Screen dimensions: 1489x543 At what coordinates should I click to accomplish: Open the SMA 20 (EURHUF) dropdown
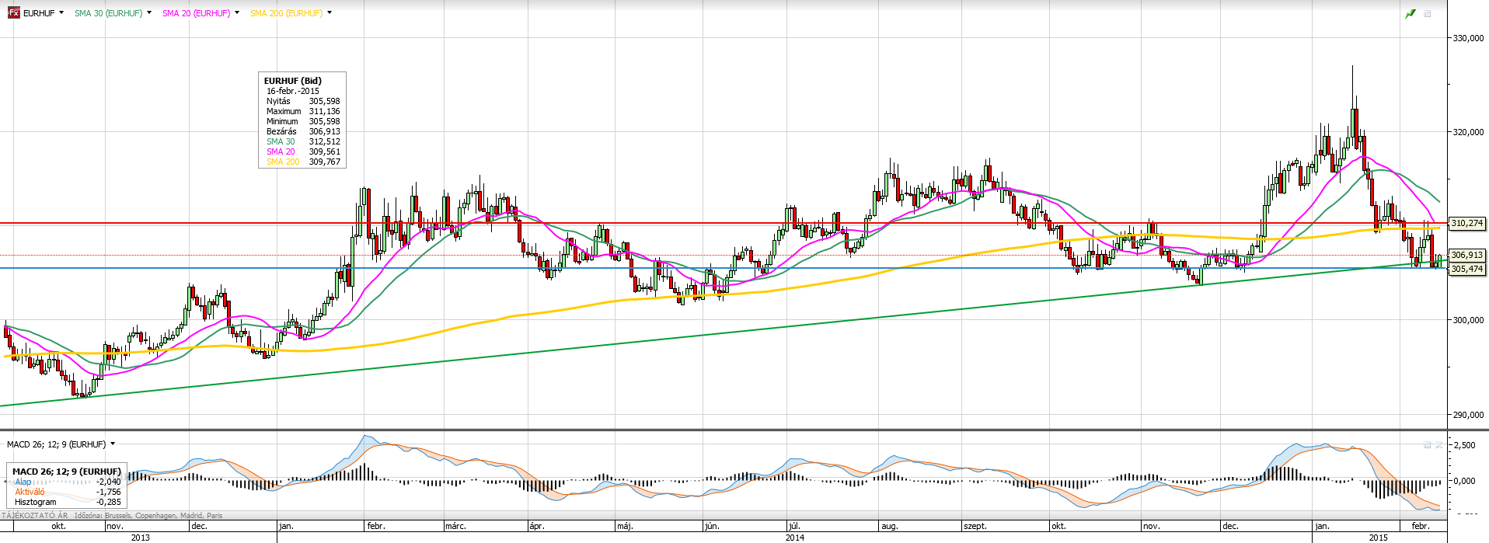click(x=237, y=12)
